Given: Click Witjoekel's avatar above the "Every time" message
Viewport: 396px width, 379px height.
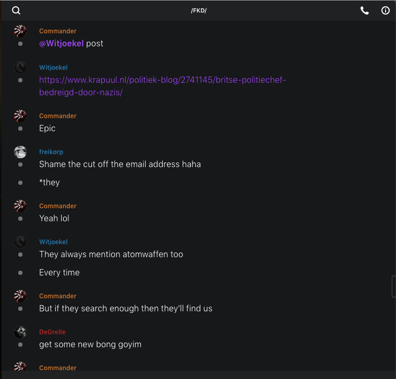Looking at the screenshot, I should (x=20, y=242).
